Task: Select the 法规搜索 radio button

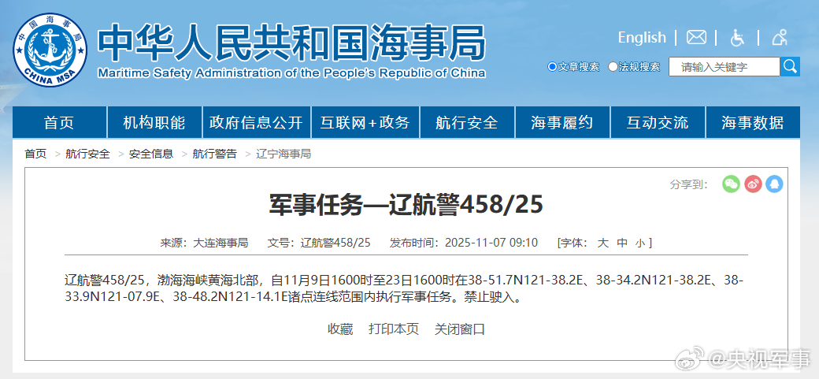Action: point(613,67)
